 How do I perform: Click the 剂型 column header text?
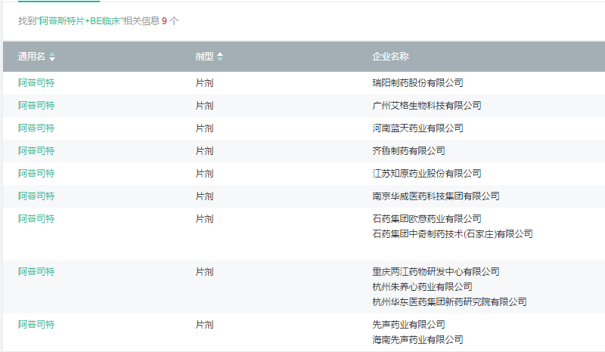204,57
